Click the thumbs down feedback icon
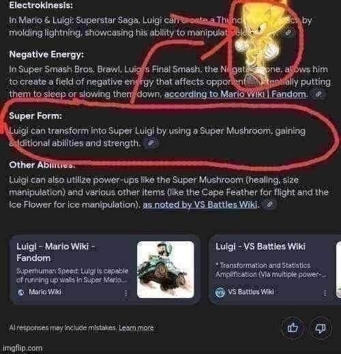 pos(321,328)
